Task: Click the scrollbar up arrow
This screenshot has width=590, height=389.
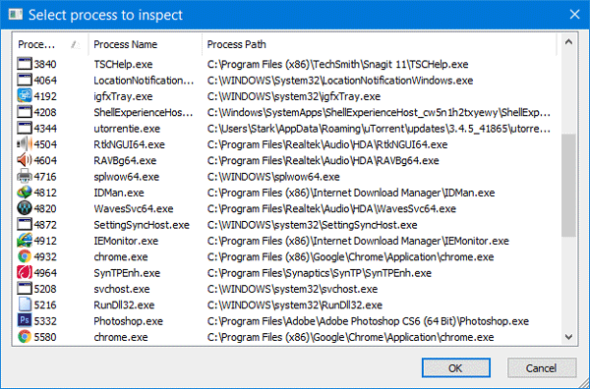Action: (568, 41)
